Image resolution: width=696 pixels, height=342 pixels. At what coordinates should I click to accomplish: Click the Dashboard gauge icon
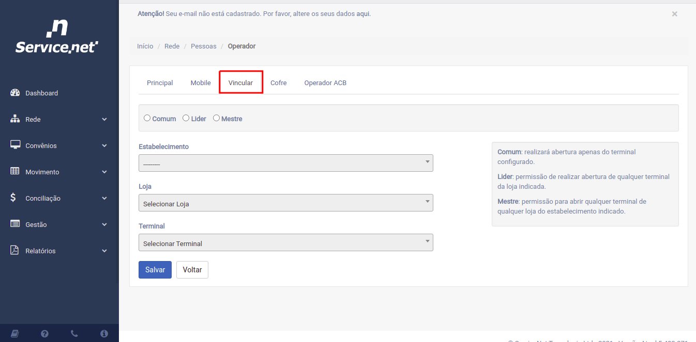click(x=15, y=93)
